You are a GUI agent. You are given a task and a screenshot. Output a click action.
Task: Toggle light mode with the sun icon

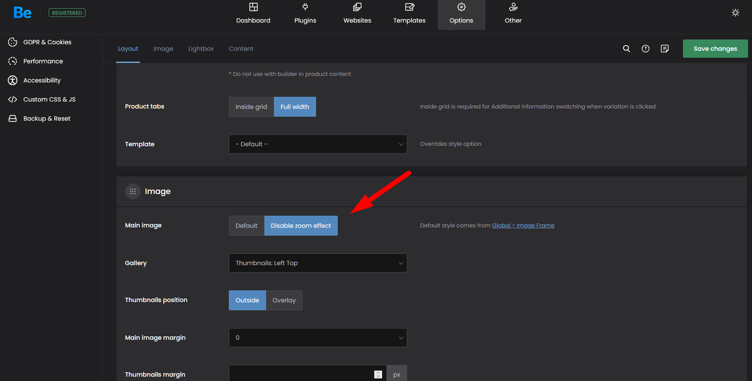click(x=736, y=13)
